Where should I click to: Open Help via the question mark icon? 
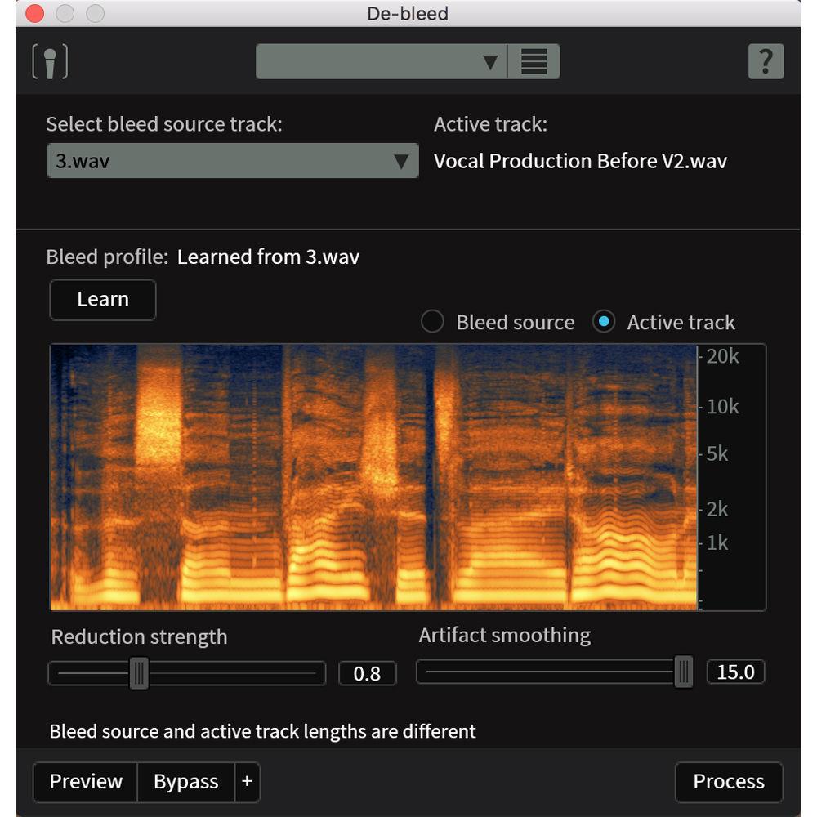coord(766,60)
